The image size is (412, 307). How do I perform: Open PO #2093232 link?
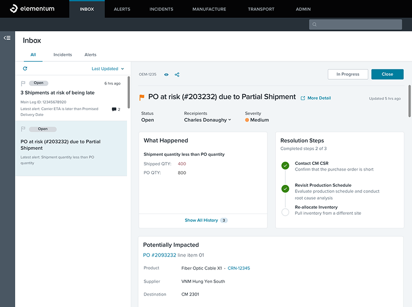pyautogui.click(x=159, y=255)
